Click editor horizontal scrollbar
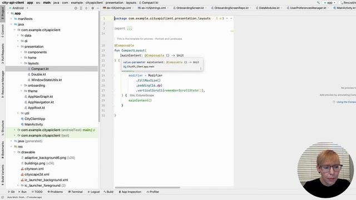 [147, 188]
